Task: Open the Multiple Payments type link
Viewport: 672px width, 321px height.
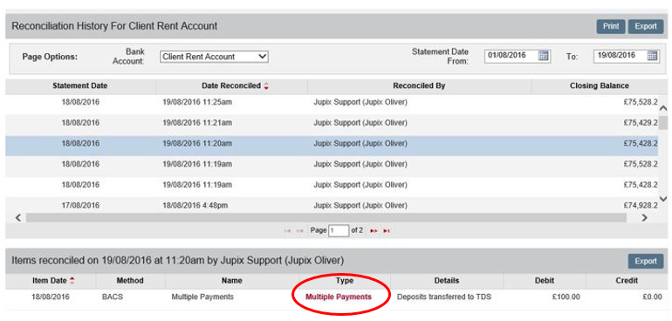Action: tap(338, 297)
